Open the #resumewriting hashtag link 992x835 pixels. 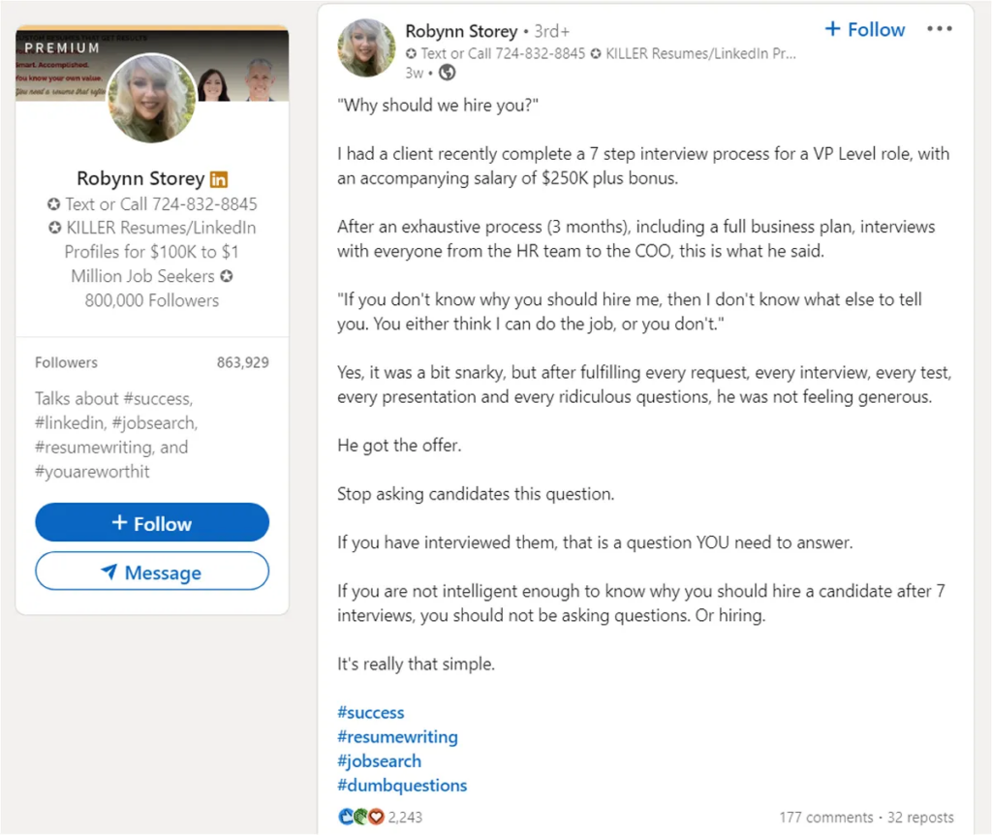[x=397, y=736]
